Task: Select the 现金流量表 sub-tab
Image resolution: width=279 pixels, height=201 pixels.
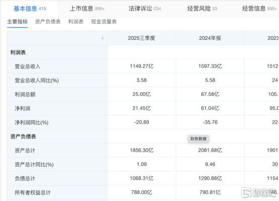Action: (x=104, y=22)
